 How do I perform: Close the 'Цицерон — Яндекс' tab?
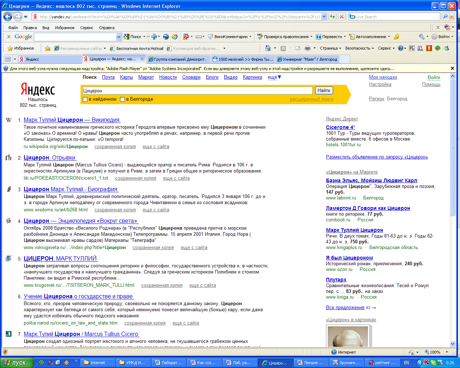(x=142, y=59)
